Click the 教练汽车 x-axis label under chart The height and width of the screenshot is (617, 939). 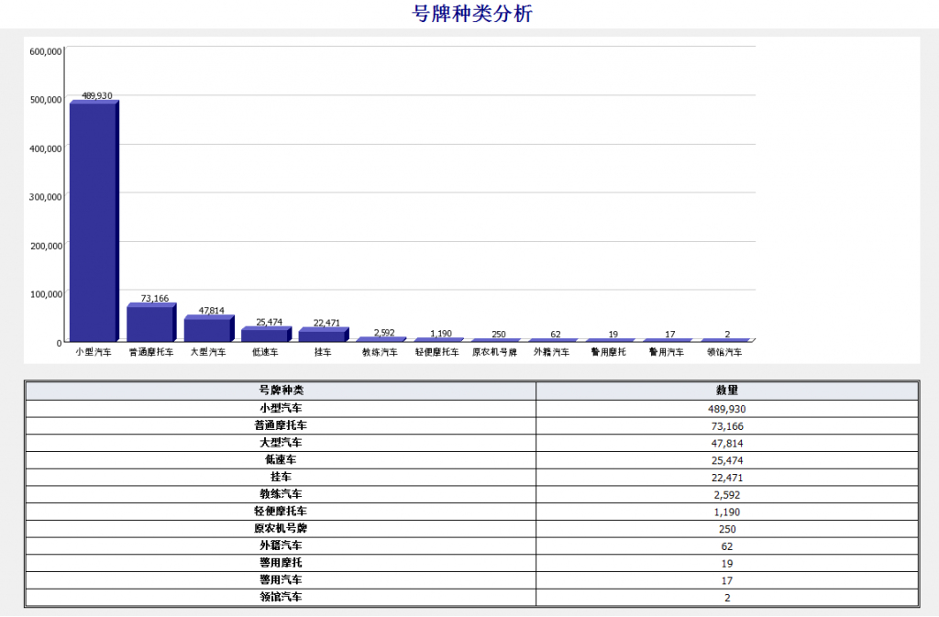[x=380, y=352]
